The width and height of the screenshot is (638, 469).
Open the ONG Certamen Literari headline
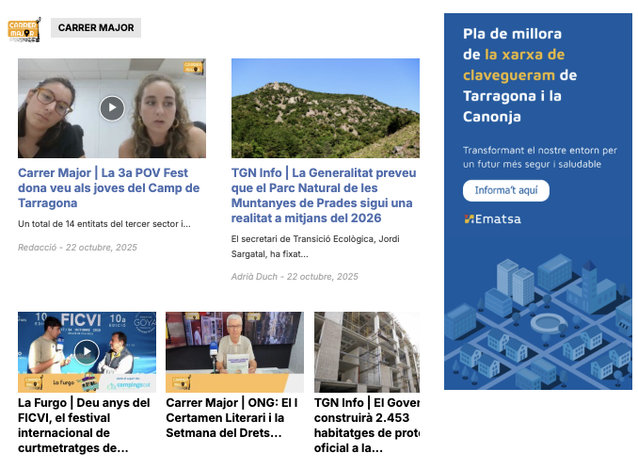click(231, 417)
